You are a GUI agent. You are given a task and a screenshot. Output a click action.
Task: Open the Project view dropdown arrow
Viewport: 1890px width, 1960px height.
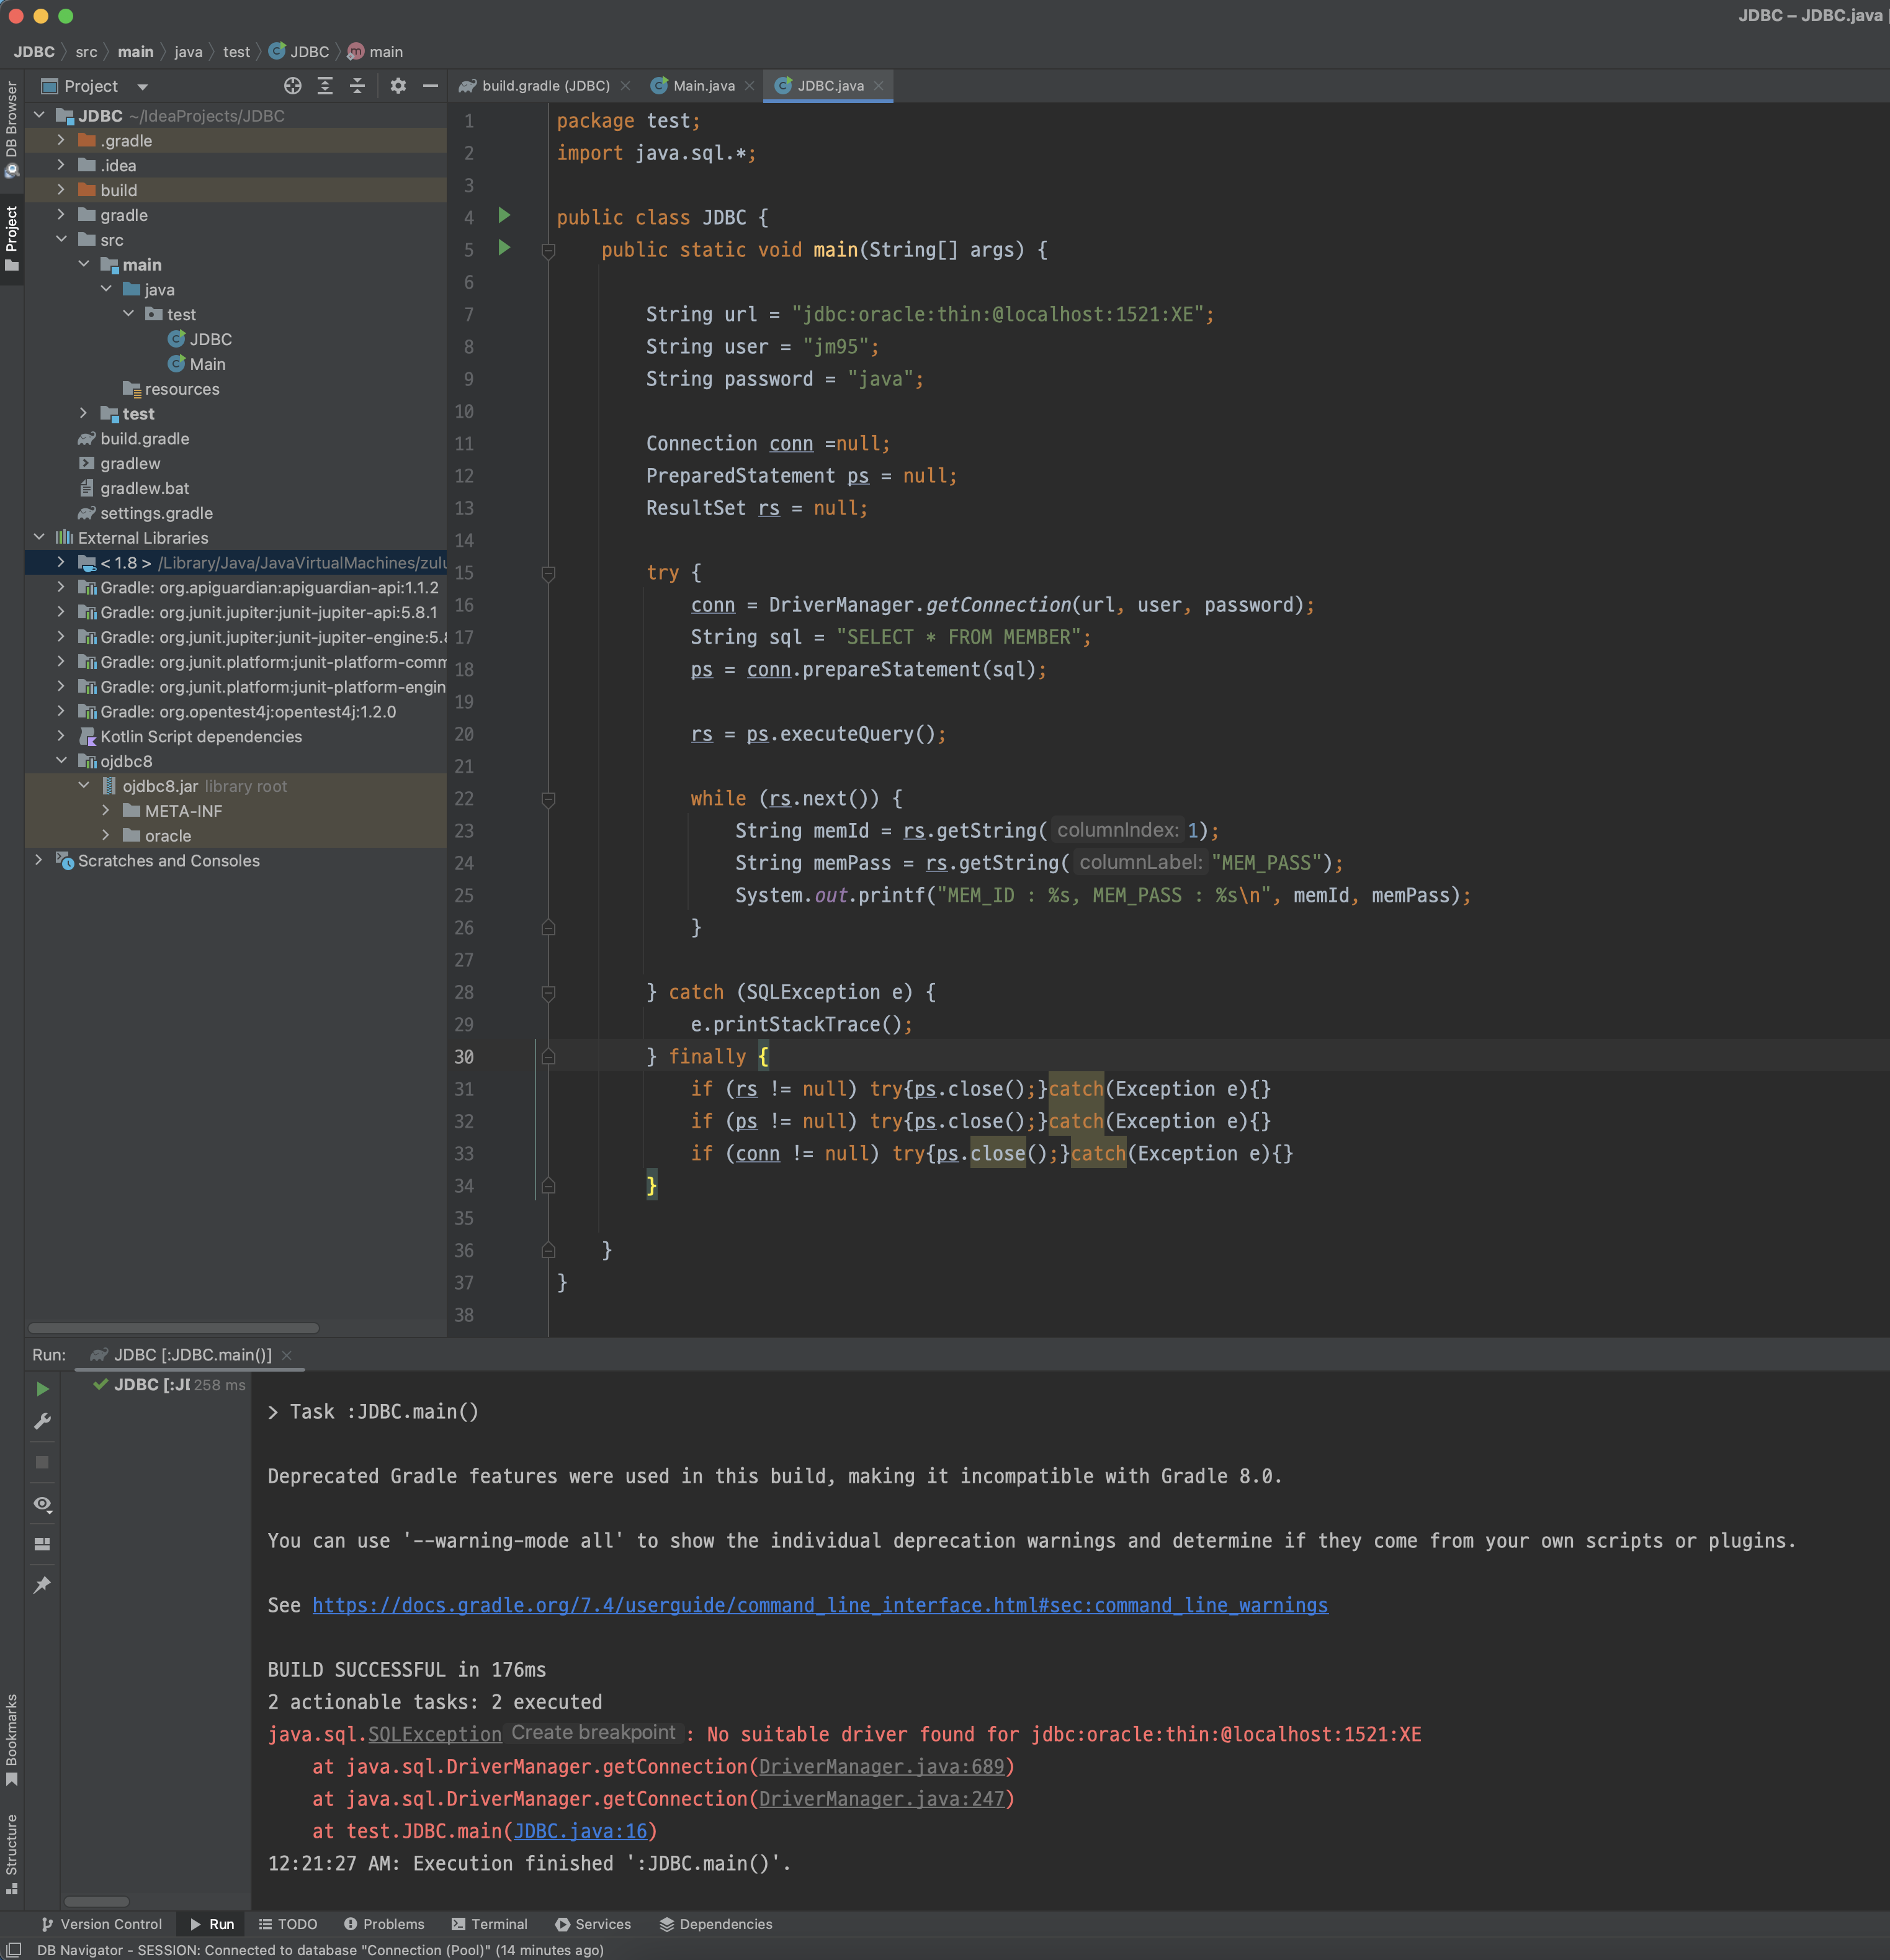pos(142,87)
